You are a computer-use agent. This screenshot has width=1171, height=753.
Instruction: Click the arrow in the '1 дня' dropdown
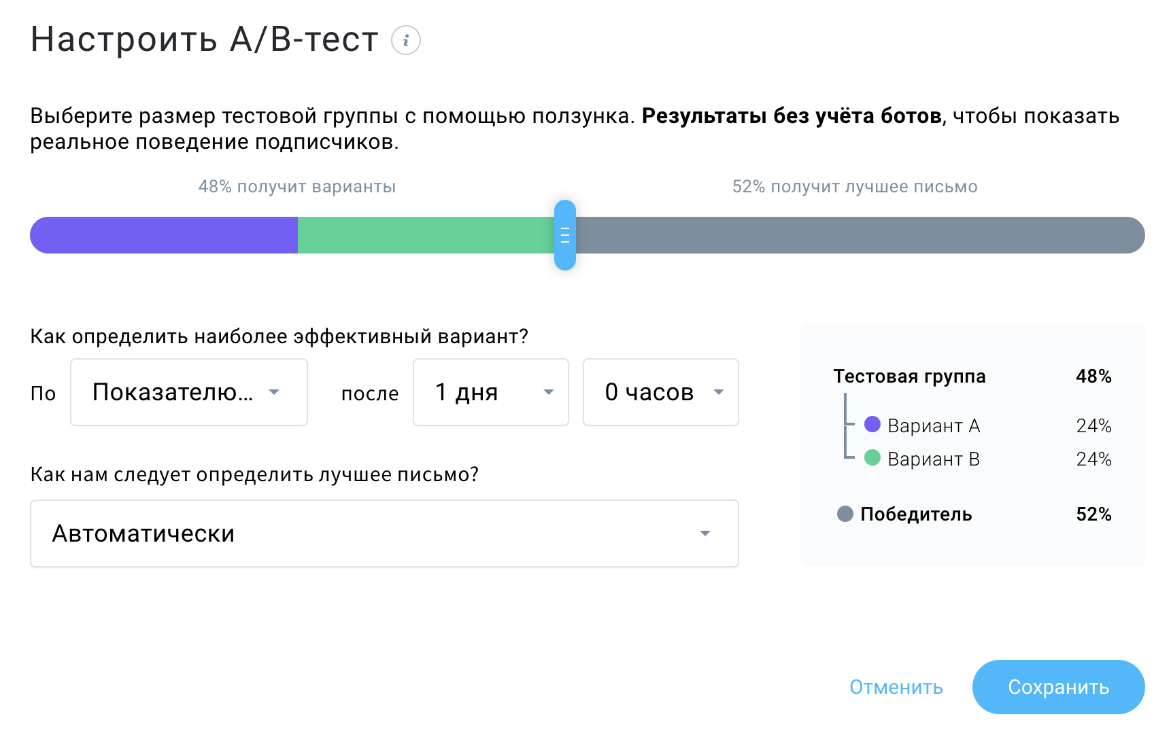(549, 392)
